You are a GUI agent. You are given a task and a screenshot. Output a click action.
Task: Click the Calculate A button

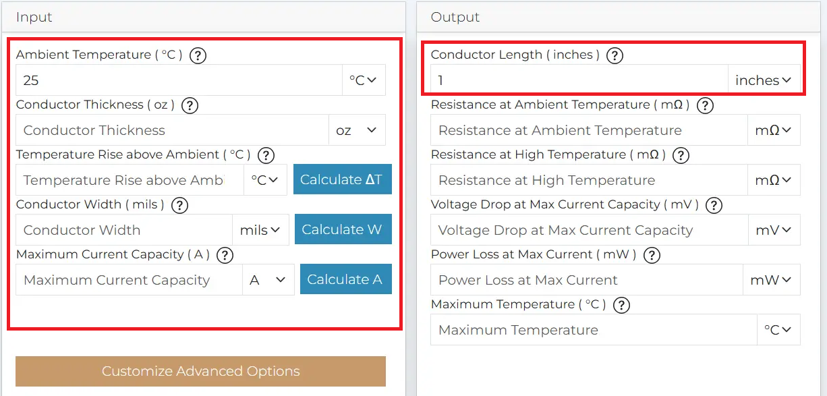(x=345, y=279)
